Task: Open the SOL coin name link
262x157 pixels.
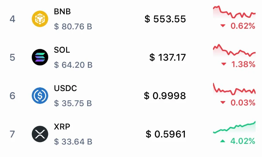Action: click(62, 50)
